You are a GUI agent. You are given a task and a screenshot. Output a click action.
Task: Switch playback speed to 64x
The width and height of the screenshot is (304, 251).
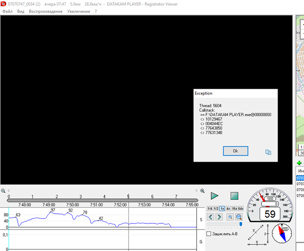point(241,208)
